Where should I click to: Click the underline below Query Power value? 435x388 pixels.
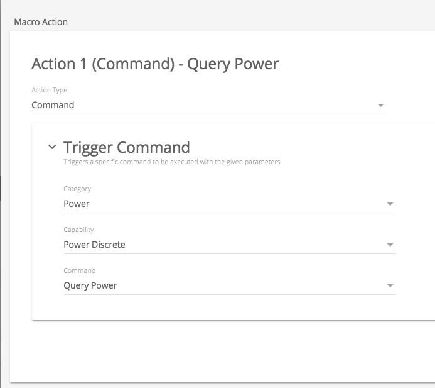(x=230, y=294)
